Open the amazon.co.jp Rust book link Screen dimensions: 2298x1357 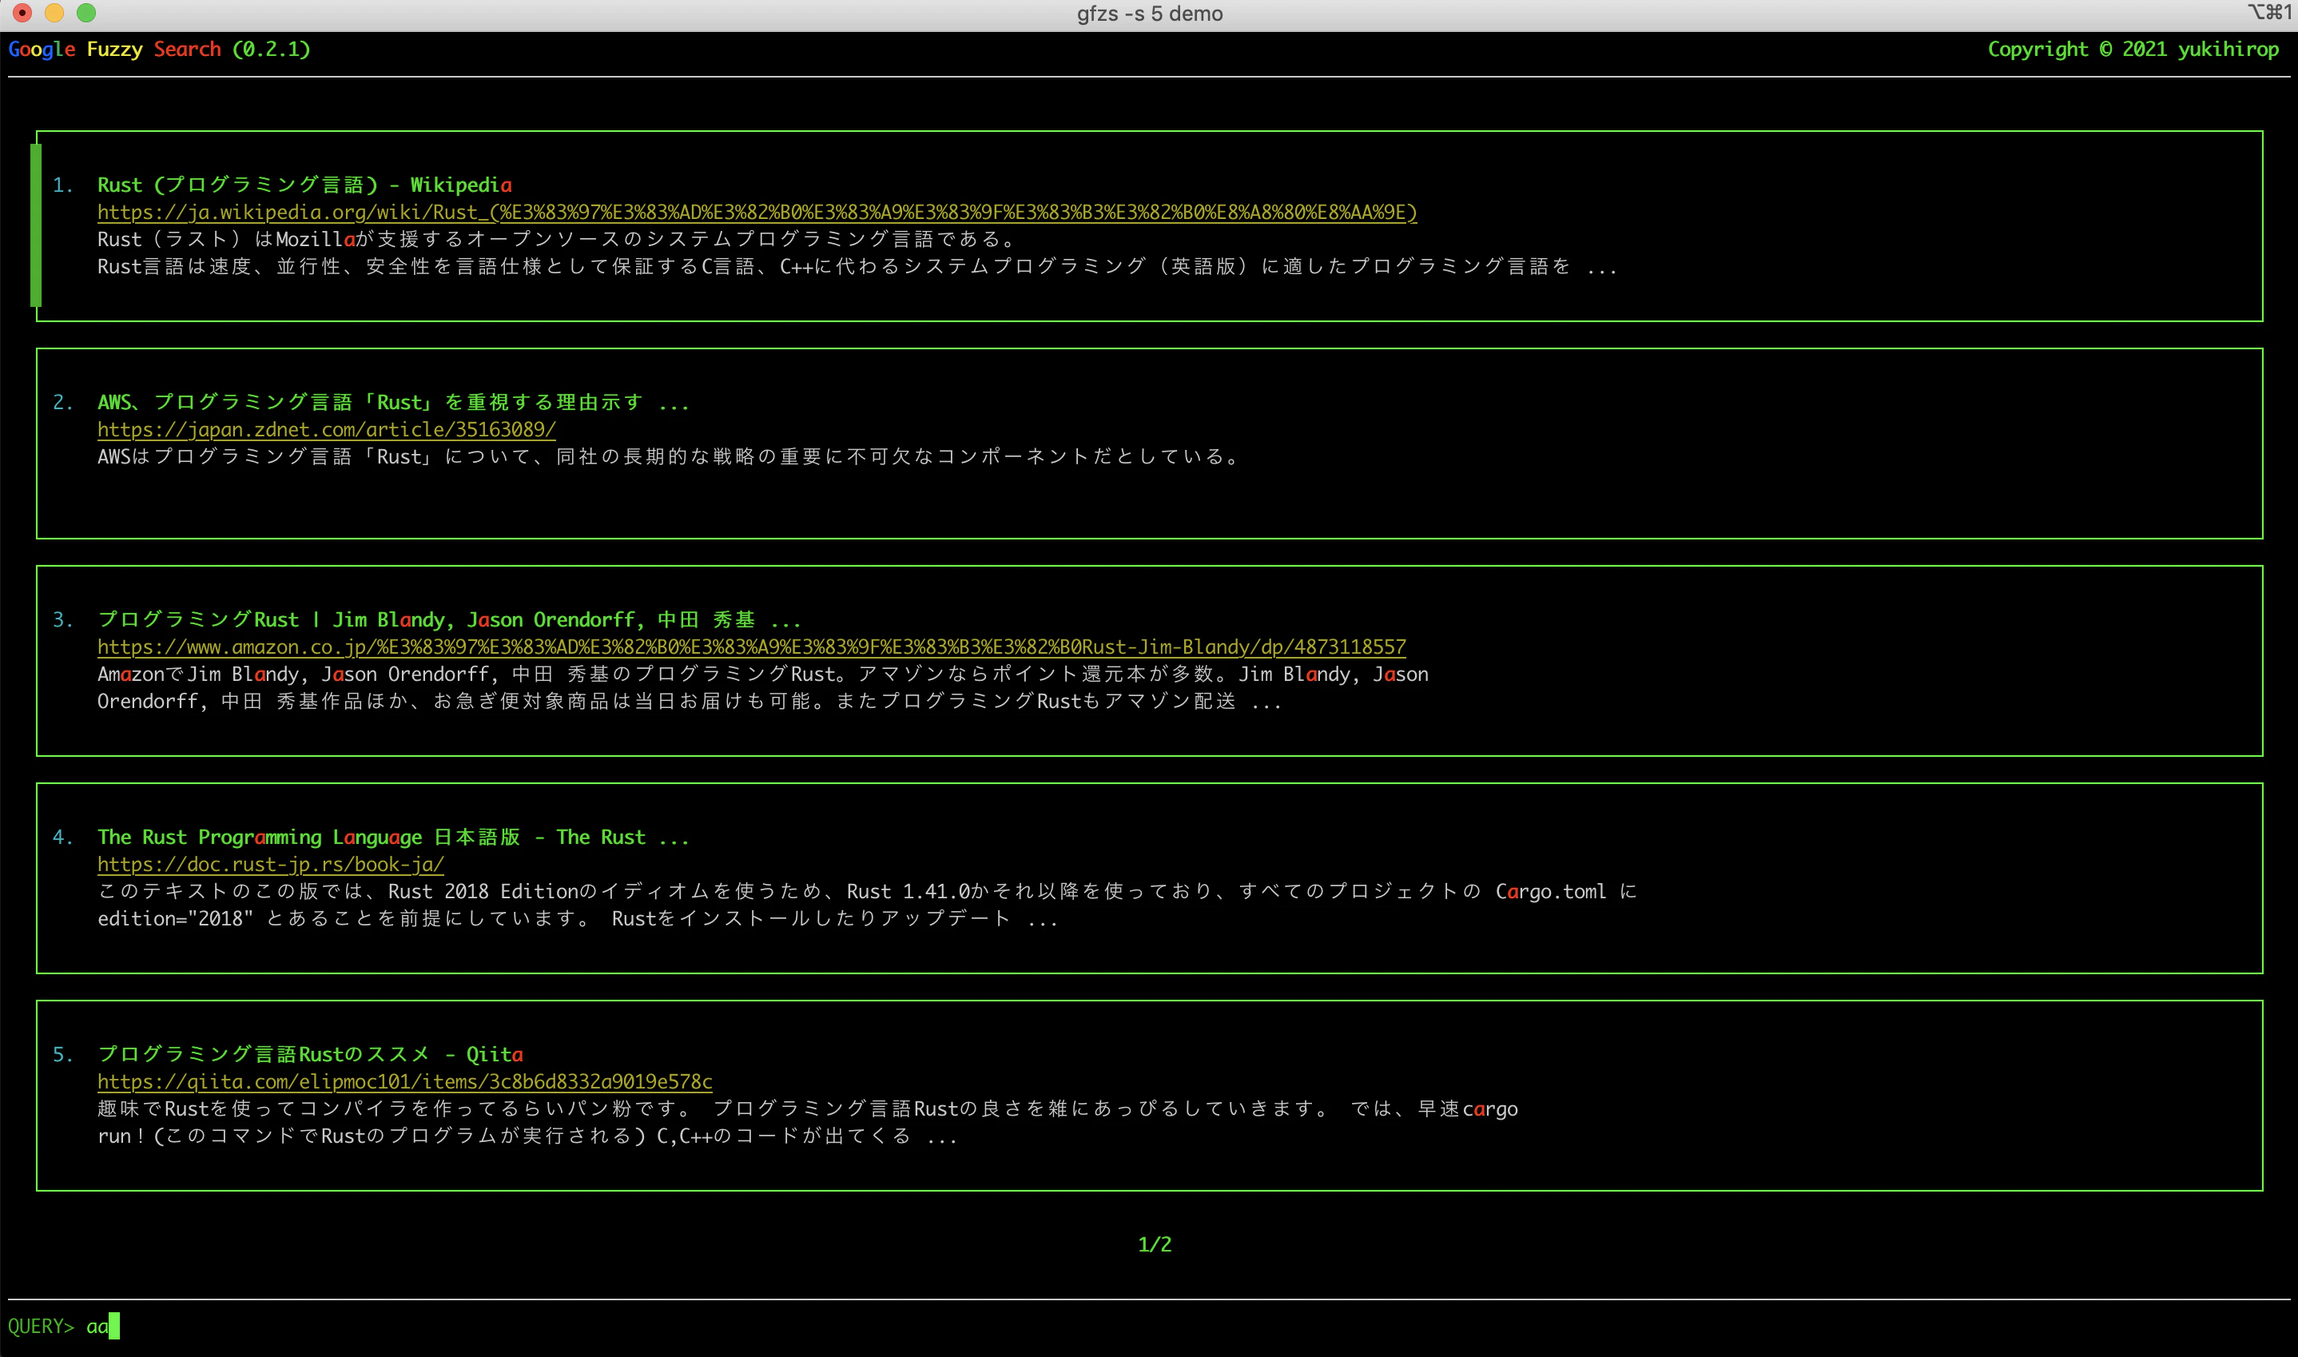coord(751,647)
